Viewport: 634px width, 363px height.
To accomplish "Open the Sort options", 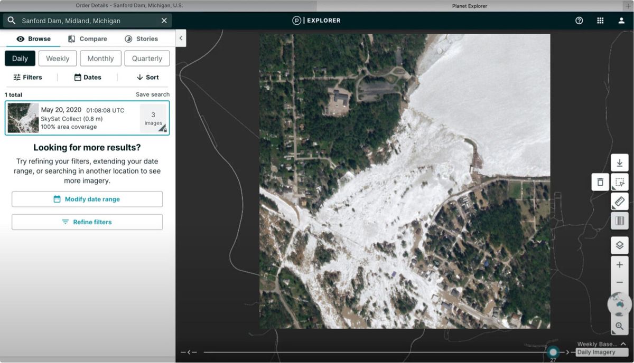I will tap(146, 77).
